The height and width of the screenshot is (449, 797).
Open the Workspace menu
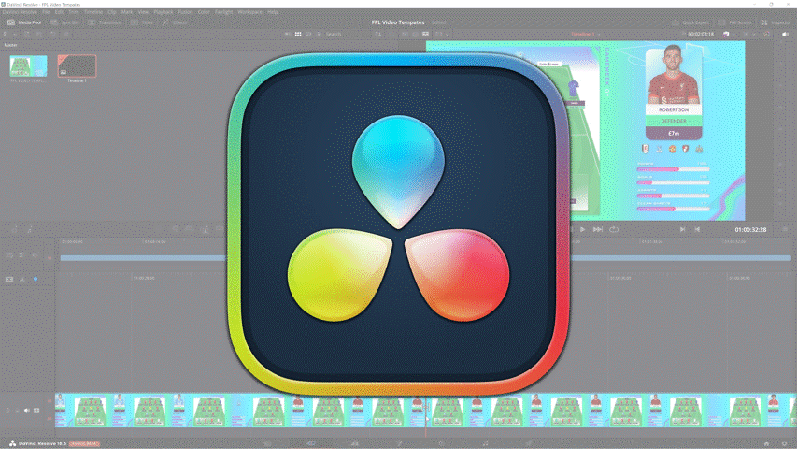tap(249, 12)
